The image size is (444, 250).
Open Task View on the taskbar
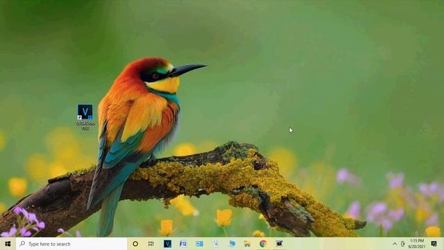tap(151, 244)
